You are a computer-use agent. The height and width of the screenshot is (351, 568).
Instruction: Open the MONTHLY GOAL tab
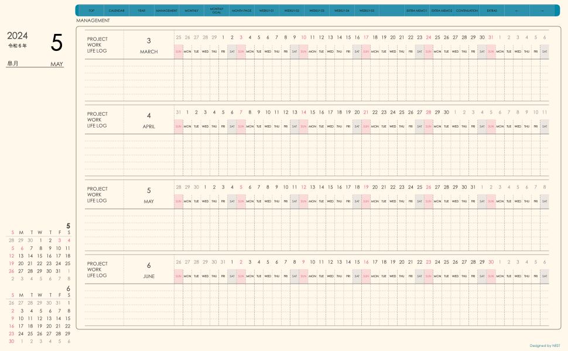tap(217, 11)
